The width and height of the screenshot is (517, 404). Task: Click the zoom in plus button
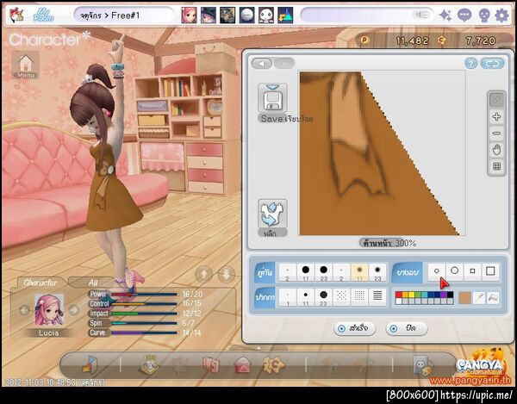point(496,116)
